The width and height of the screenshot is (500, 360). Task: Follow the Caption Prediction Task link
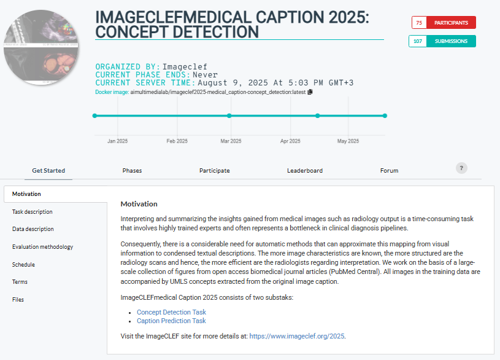tap(171, 321)
